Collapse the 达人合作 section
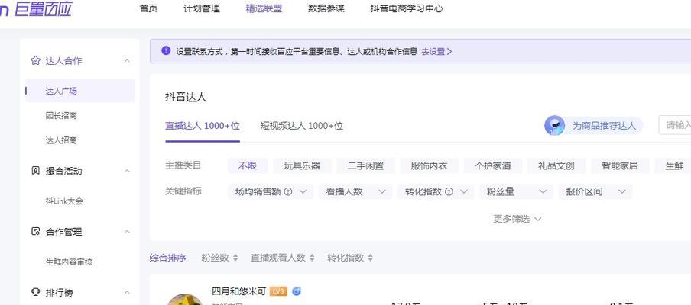This screenshot has height=305, width=691. point(127,61)
